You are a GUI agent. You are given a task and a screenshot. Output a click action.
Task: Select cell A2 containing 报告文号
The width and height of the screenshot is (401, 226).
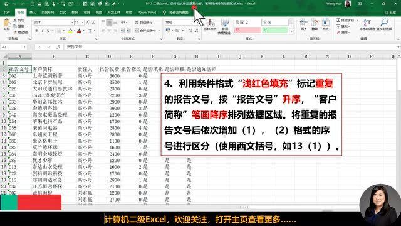pos(19,69)
